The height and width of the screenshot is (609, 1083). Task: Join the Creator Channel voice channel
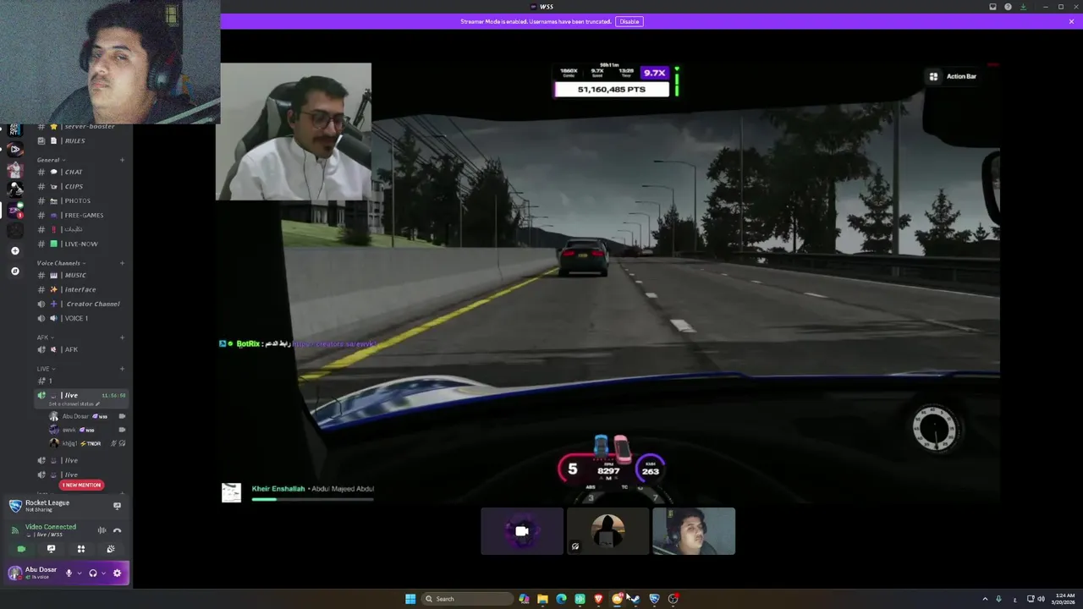80,304
